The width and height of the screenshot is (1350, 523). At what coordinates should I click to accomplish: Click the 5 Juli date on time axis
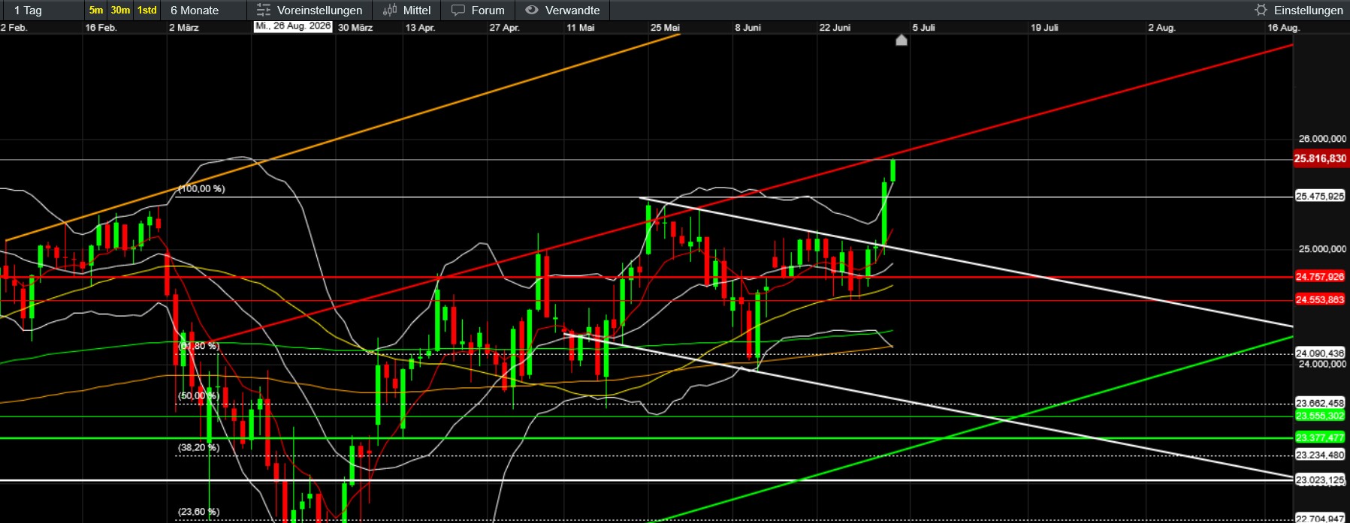coord(923,28)
